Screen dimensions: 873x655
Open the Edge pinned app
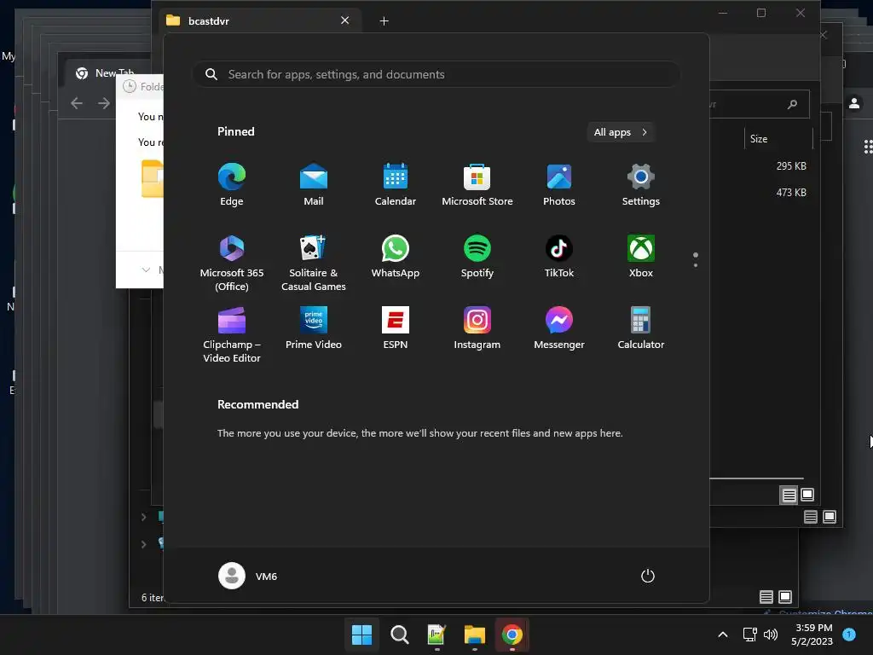click(x=232, y=185)
